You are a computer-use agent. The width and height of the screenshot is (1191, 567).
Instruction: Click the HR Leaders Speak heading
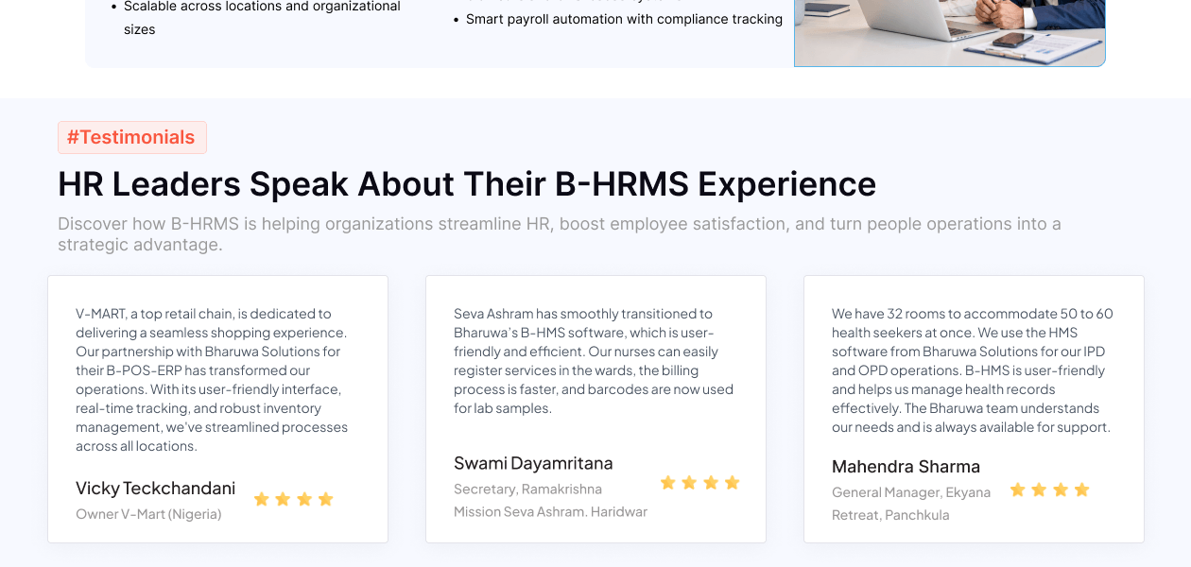[467, 184]
